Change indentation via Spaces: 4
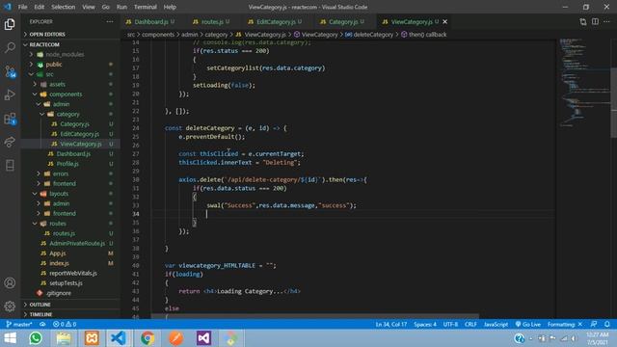This screenshot has width=617, height=347. [425, 324]
